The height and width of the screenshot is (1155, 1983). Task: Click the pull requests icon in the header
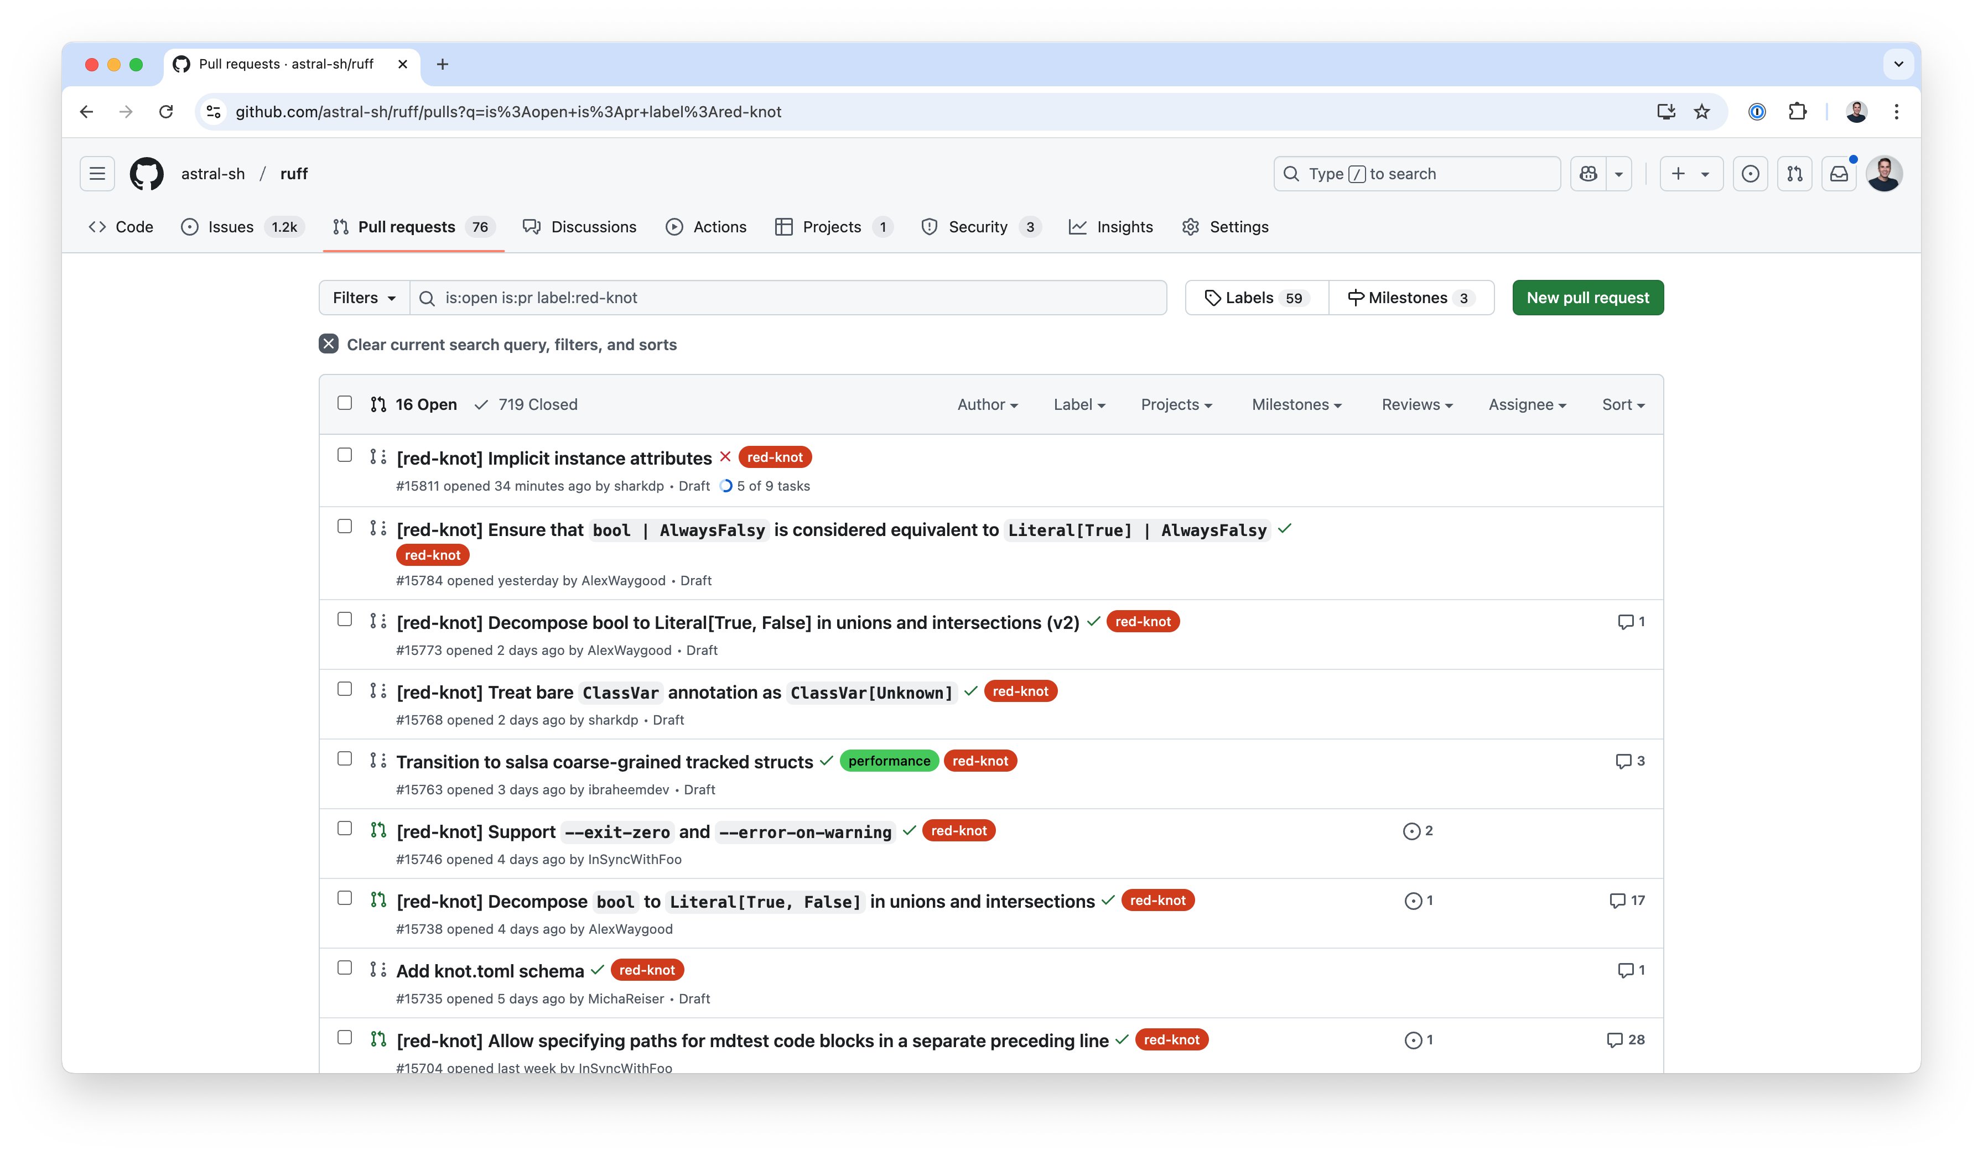tap(1794, 174)
